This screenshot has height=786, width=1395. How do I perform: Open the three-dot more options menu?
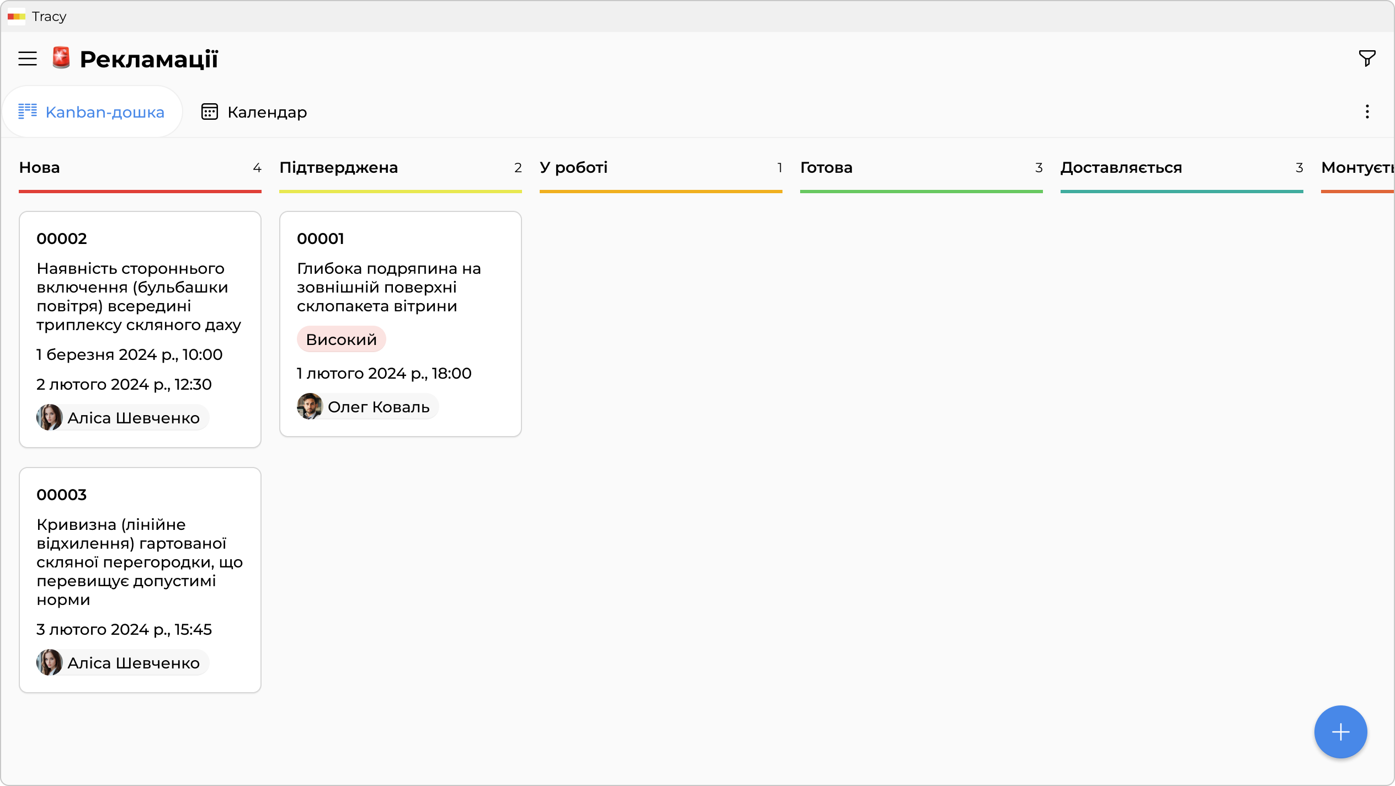tap(1367, 112)
